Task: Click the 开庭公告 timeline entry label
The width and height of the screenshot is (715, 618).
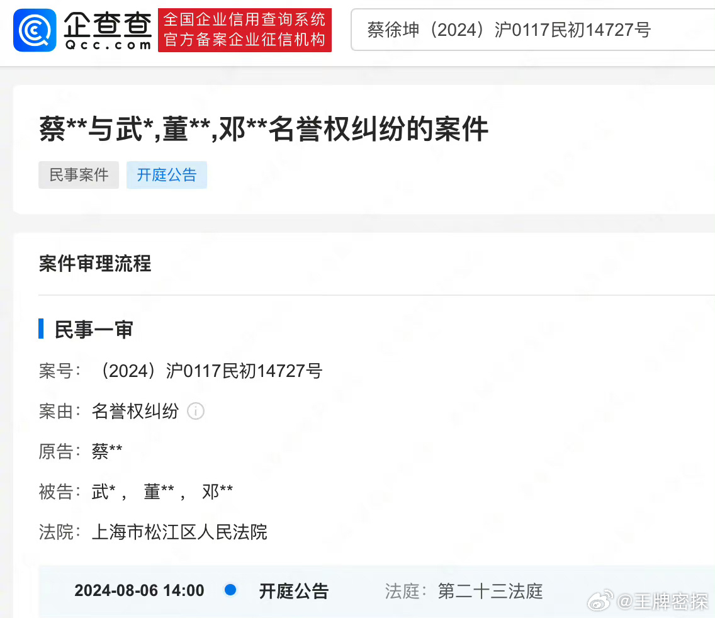Action: tap(294, 591)
